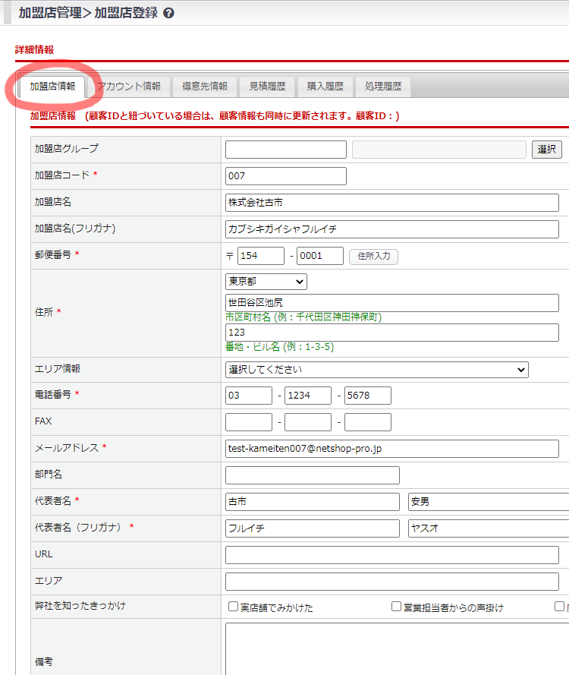Expand the 東京都 prefecture dropdown
Image resolution: width=569 pixels, height=675 pixels.
tap(266, 281)
